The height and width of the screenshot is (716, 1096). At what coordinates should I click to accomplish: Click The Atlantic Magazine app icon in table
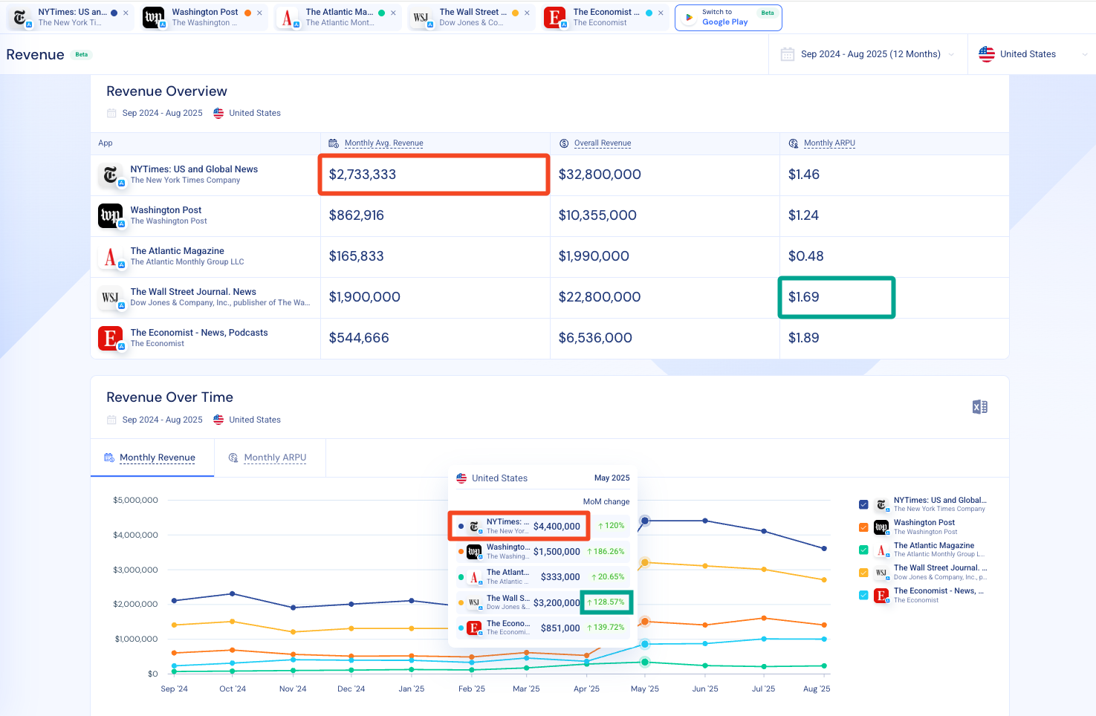[111, 257]
